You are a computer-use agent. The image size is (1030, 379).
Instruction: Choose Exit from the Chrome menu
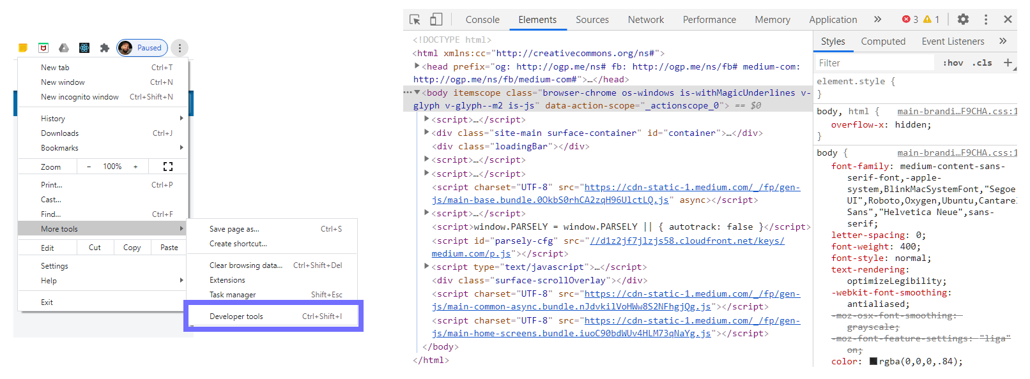tap(103, 302)
